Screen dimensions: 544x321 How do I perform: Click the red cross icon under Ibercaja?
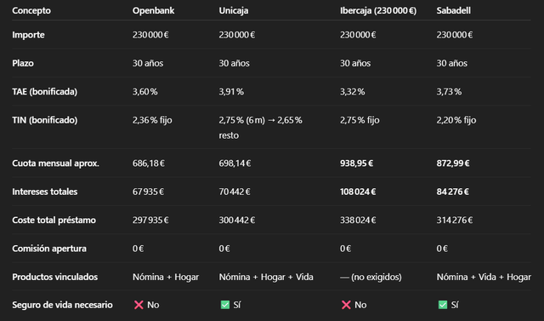[x=346, y=305]
